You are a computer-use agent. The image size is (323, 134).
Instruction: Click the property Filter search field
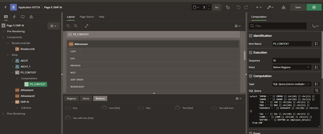[x=277, y=26]
